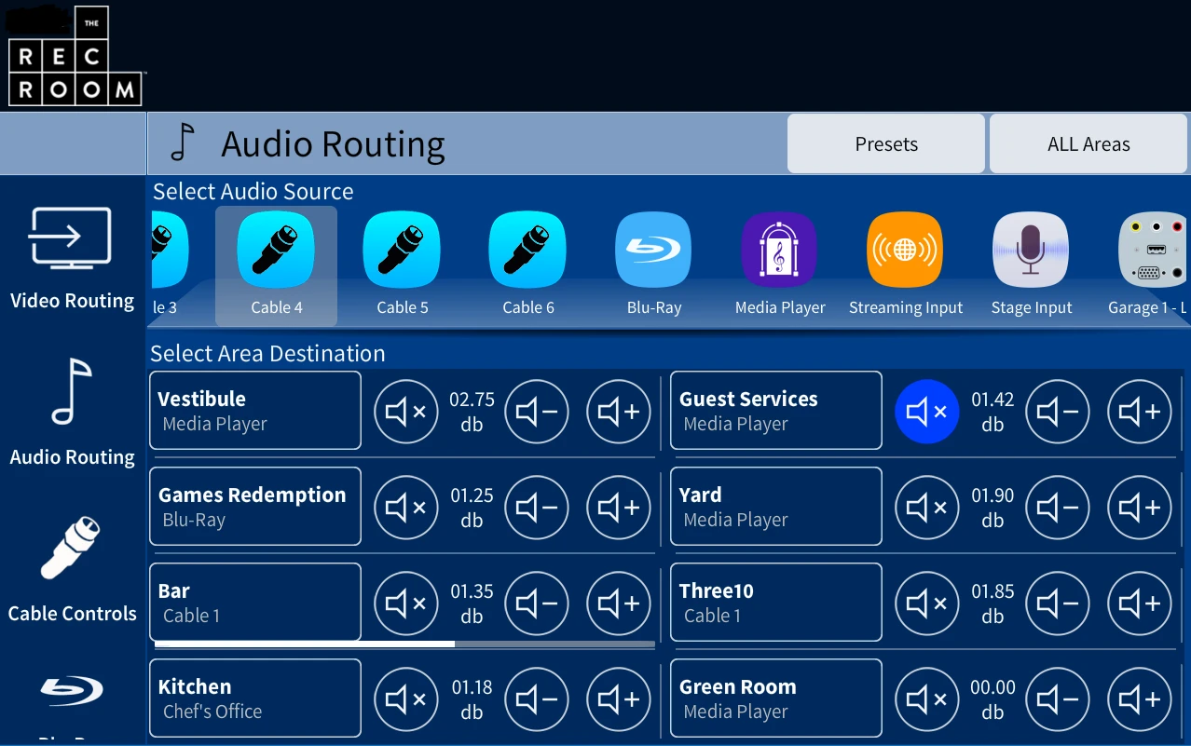Select Cable 5 audio source

tap(402, 250)
